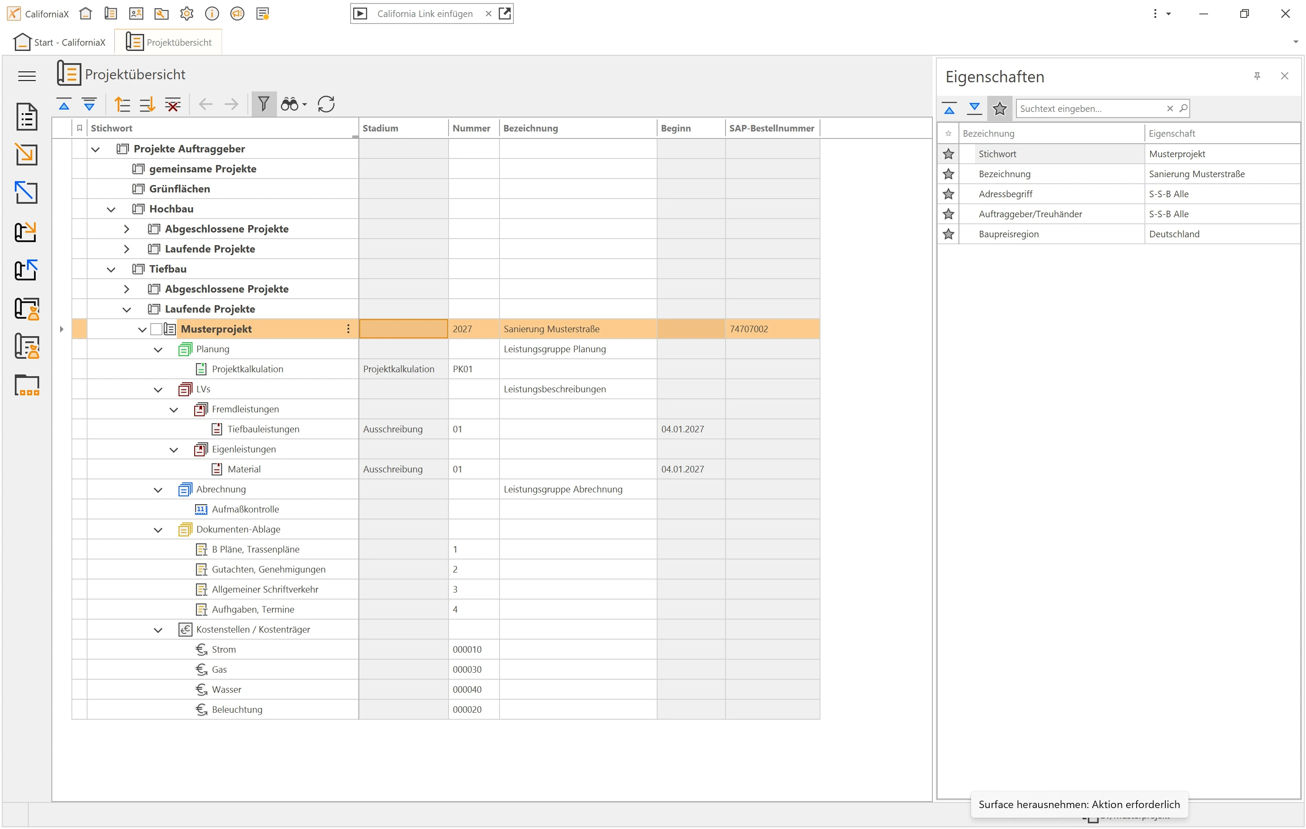The height and width of the screenshot is (829, 1306).
Task: Open the pop-out icon next to California Link
Action: point(504,13)
